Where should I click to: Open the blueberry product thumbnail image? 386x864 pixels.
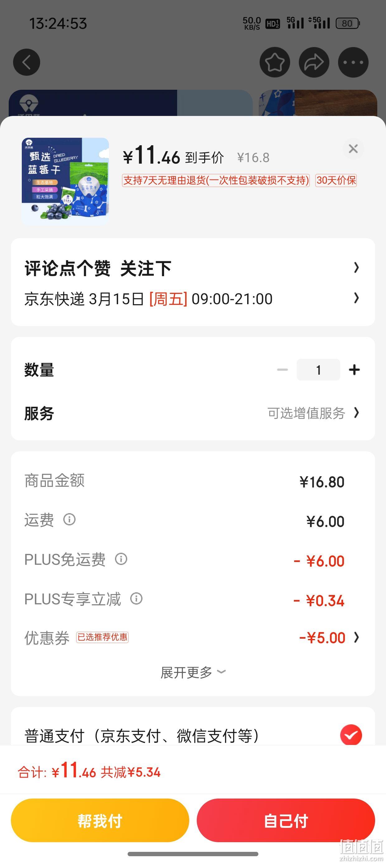(x=65, y=181)
